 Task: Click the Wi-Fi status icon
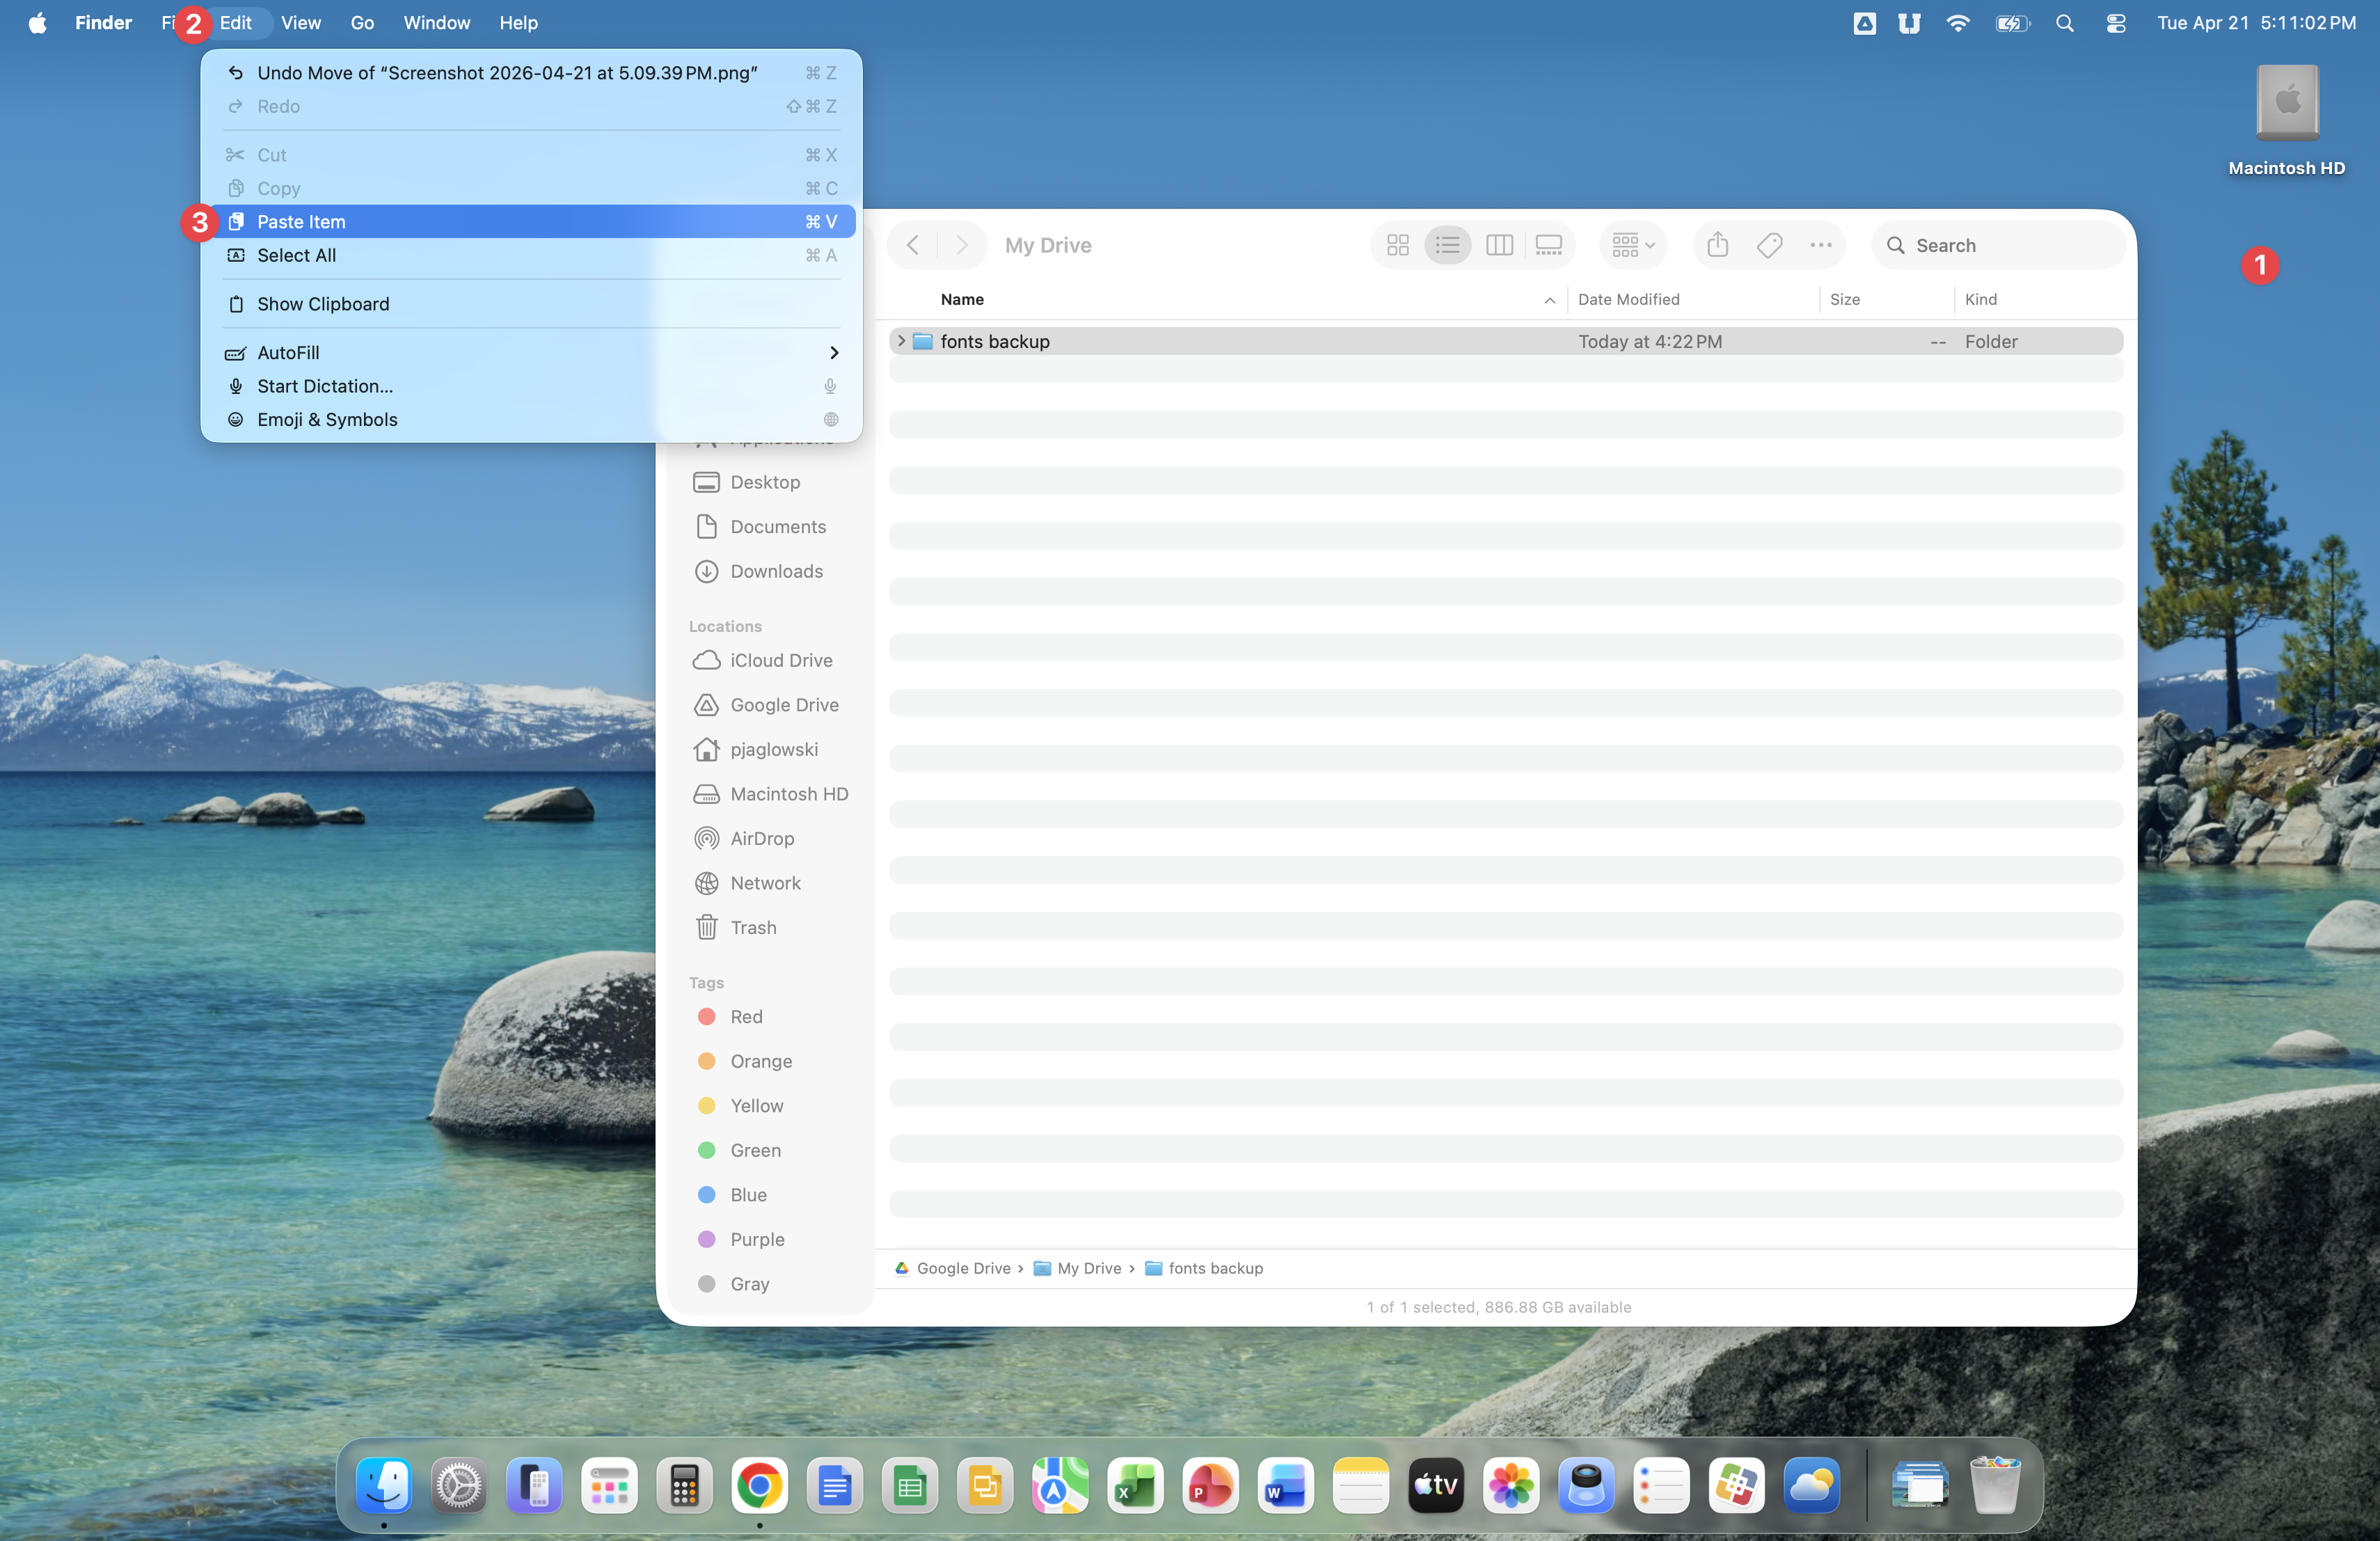[x=1957, y=23]
